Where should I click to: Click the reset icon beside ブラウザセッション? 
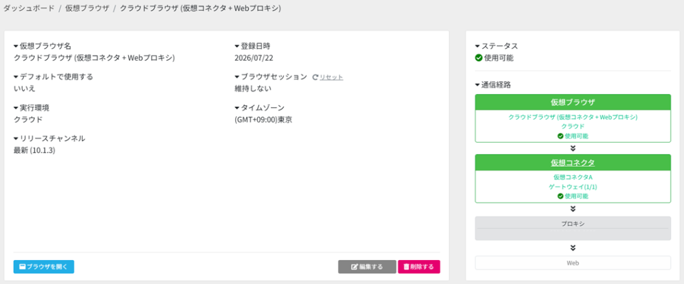[x=315, y=77]
